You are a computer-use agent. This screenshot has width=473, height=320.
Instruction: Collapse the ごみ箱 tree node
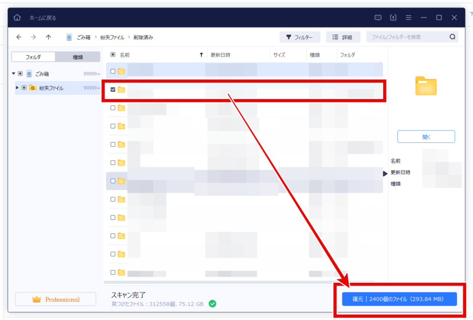coord(13,73)
